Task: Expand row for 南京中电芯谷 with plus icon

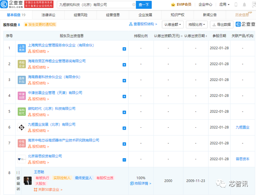Action: [x=124, y=144]
